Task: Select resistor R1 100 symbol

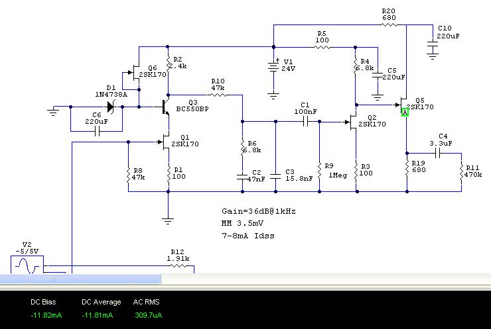Action: (x=169, y=173)
